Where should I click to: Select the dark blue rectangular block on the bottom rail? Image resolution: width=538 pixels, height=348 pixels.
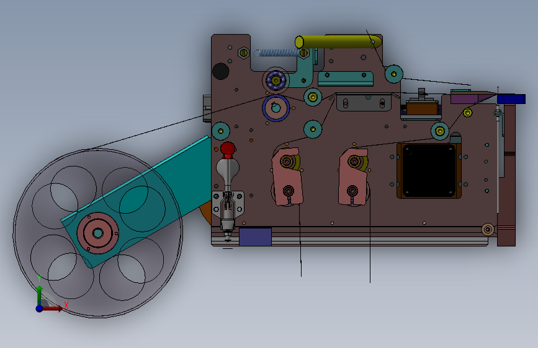[255, 237]
